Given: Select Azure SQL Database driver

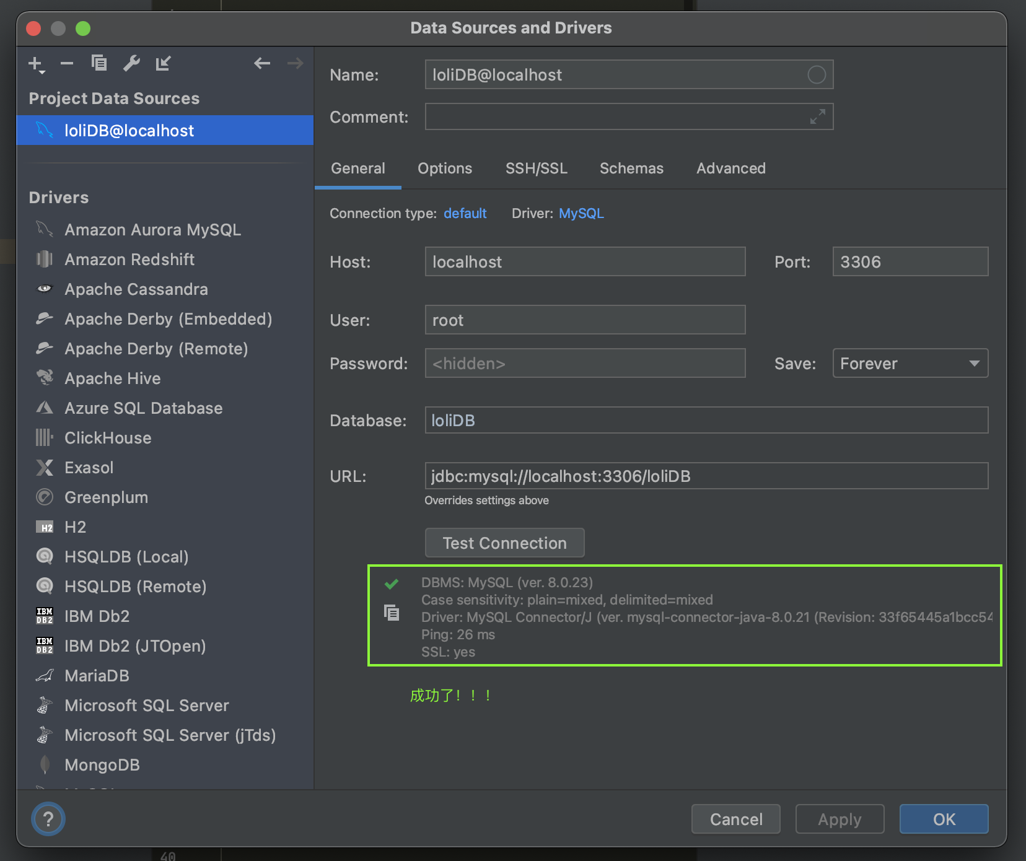Looking at the screenshot, I should click(165, 408).
